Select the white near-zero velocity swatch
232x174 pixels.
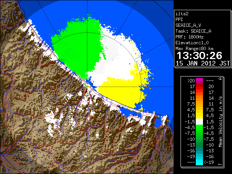199,122
